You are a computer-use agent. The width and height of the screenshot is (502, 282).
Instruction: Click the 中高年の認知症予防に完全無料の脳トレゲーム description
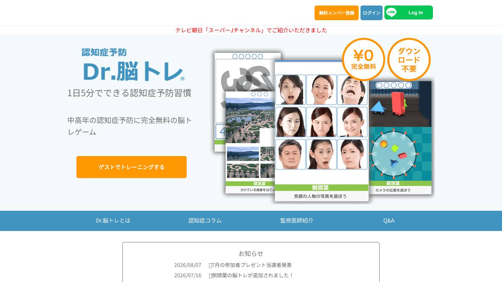pyautogui.click(x=130, y=126)
